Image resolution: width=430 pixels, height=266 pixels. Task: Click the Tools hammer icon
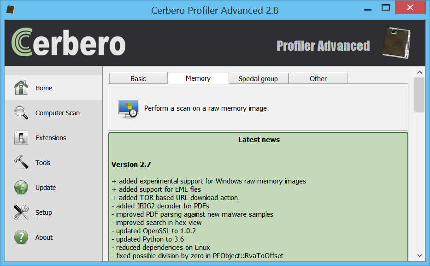21,162
